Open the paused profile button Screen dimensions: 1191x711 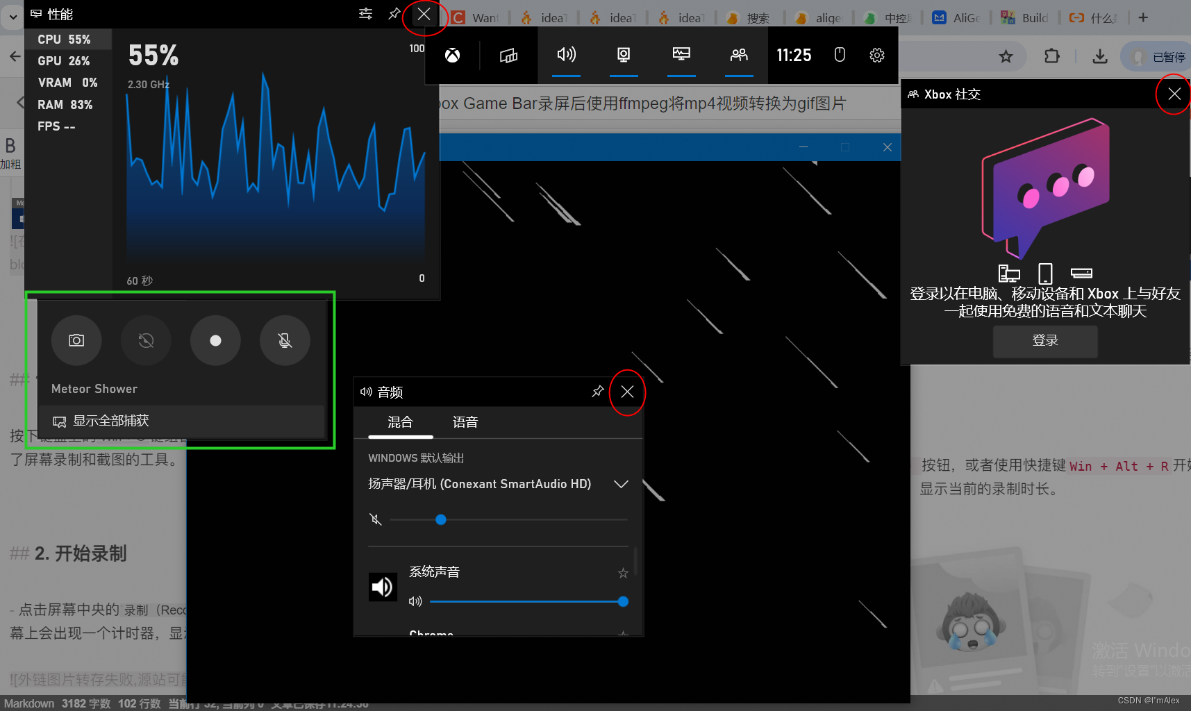coord(1158,57)
